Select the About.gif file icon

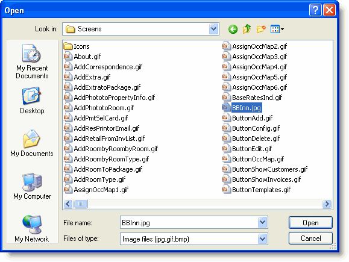pyautogui.click(x=68, y=57)
